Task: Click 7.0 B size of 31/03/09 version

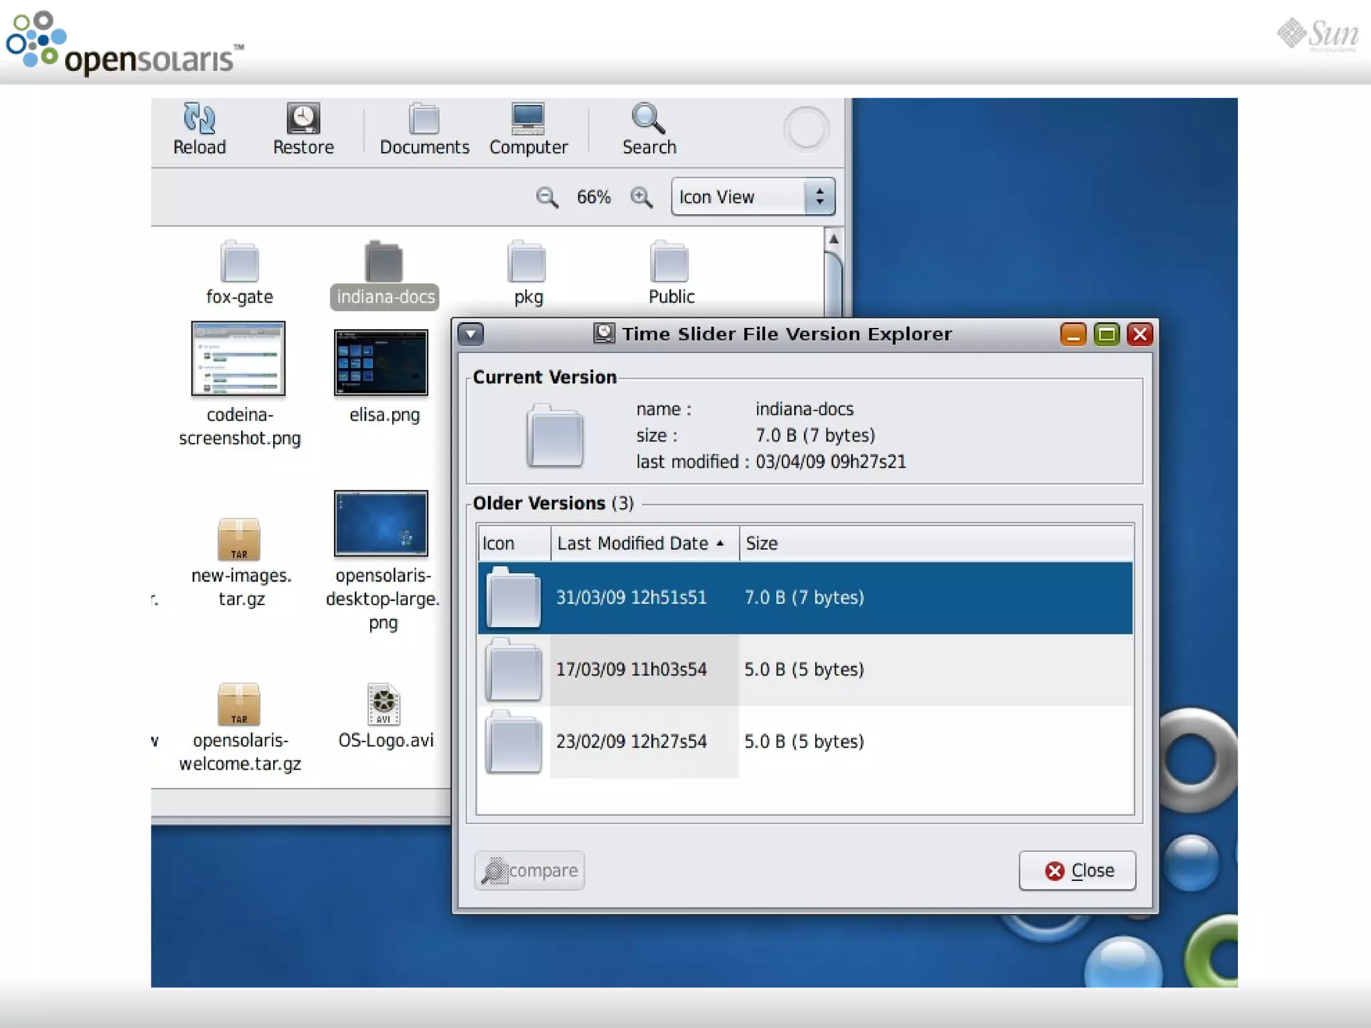Action: [804, 597]
